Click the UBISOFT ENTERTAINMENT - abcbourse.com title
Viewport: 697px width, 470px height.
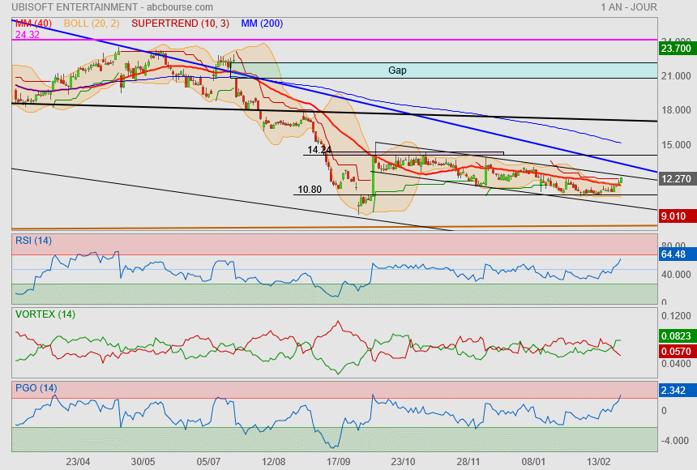[112, 7]
